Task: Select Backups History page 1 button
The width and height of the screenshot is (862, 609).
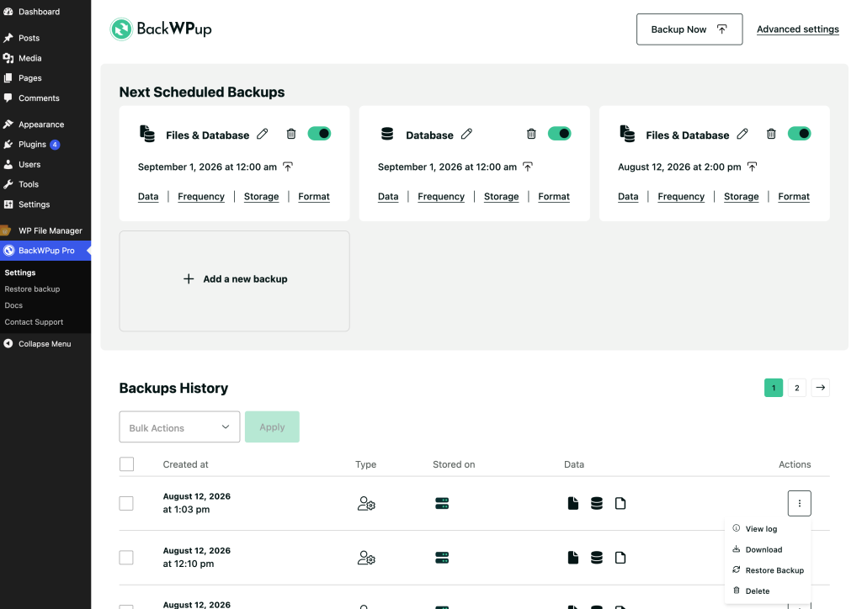Action: pyautogui.click(x=774, y=388)
